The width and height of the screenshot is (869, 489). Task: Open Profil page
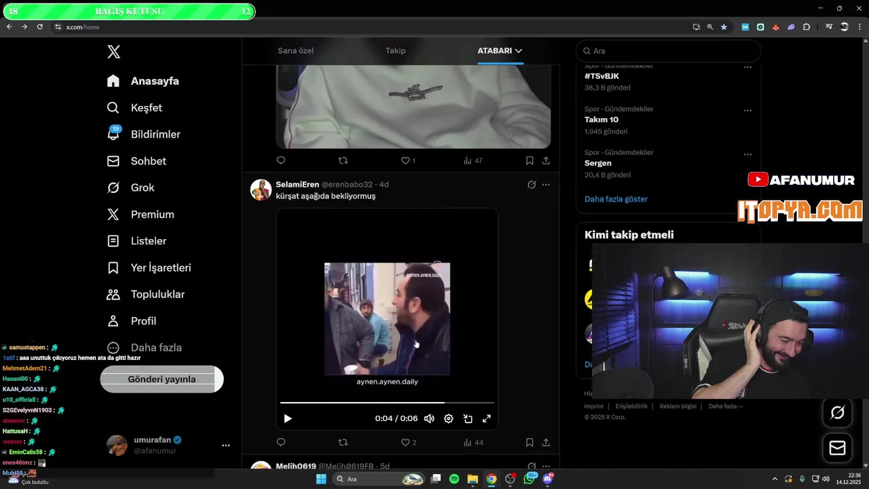[x=132, y=321]
